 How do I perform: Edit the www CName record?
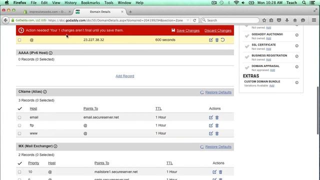coord(211,133)
